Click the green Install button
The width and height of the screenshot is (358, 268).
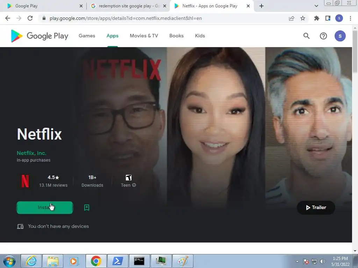click(x=45, y=208)
